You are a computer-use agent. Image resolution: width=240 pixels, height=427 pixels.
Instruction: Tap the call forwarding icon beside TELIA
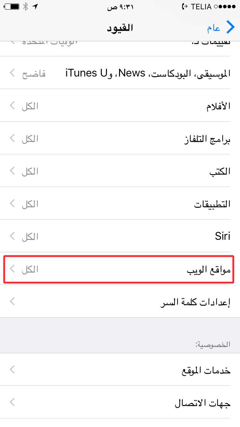click(184, 7)
